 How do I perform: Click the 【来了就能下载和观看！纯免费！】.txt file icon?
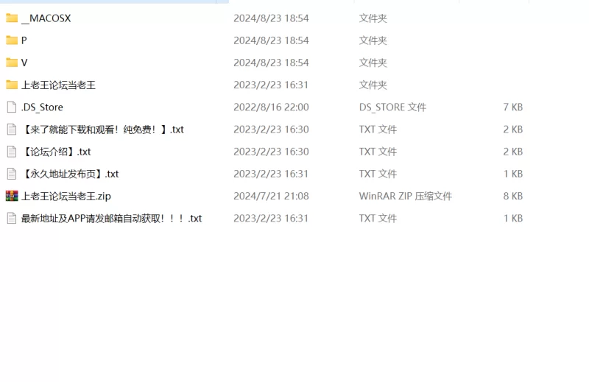point(12,130)
